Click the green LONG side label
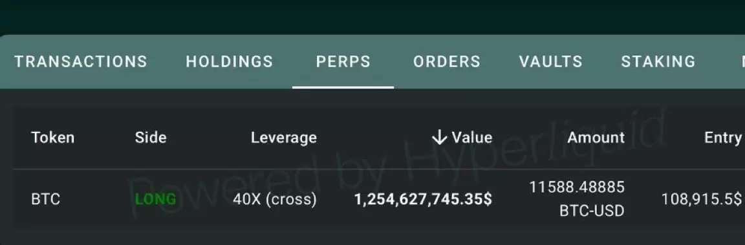Image resolution: width=745 pixels, height=245 pixels. tap(156, 199)
